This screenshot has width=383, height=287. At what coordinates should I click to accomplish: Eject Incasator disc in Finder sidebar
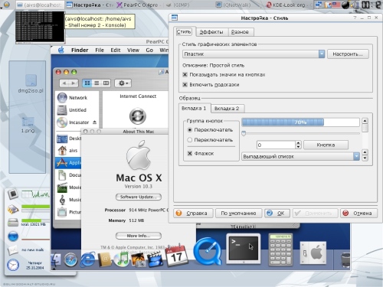pos(94,122)
